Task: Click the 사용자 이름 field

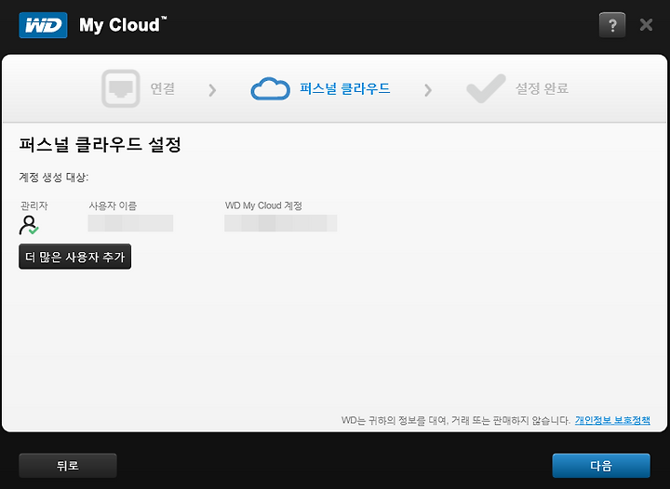Action: [x=130, y=223]
